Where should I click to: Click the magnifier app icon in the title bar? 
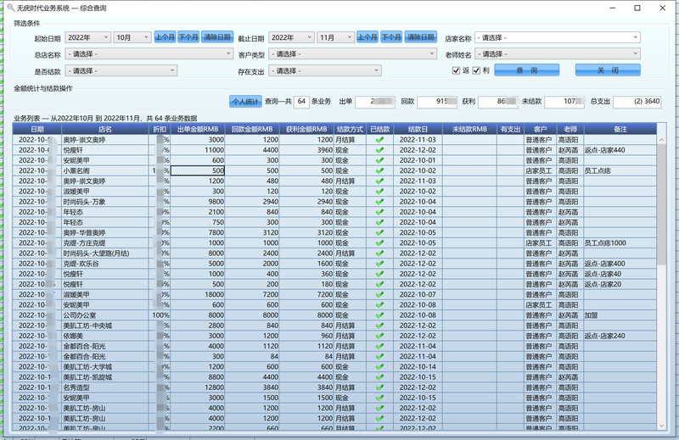pos(10,8)
